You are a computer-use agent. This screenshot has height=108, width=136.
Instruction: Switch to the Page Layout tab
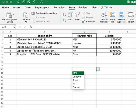pos(42,8)
